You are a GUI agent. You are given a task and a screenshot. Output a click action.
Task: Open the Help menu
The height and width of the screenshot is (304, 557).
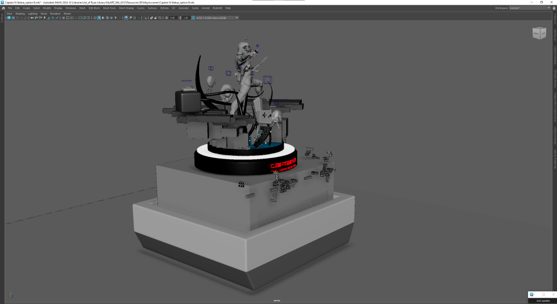point(227,8)
